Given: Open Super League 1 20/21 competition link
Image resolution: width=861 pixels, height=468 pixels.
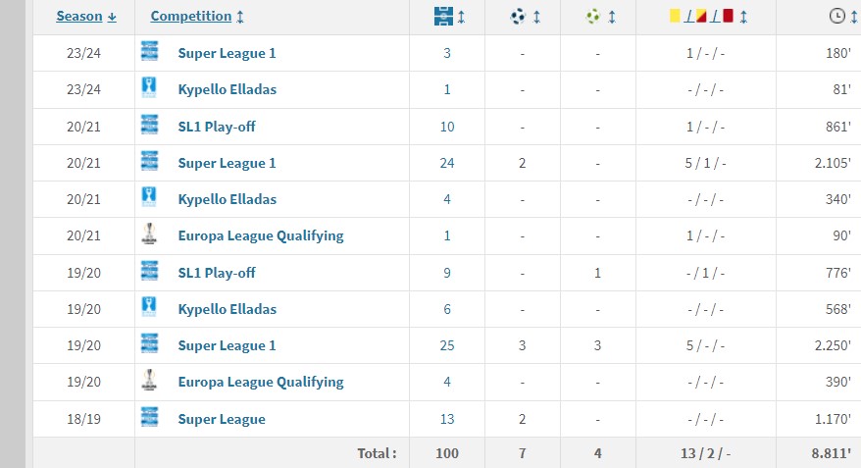Looking at the screenshot, I should [227, 163].
